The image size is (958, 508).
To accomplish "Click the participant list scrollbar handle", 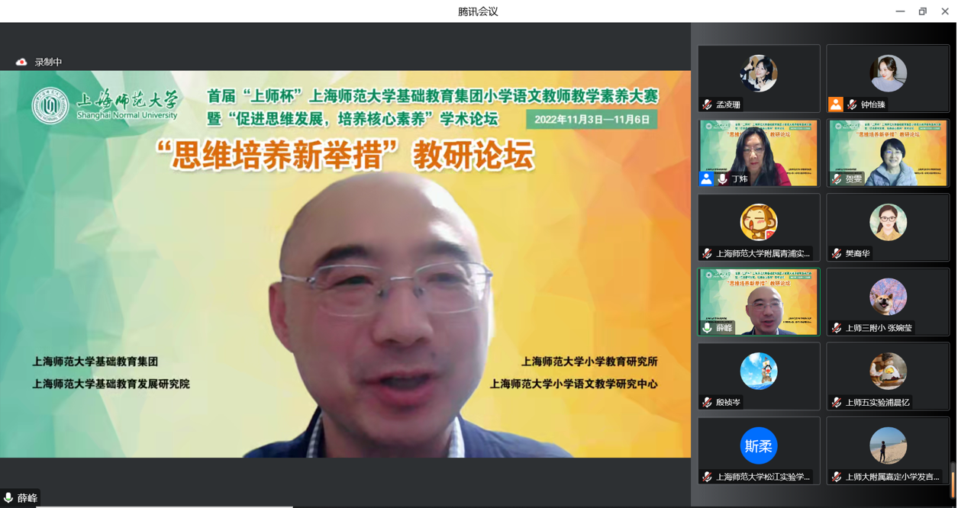I will pos(953,473).
